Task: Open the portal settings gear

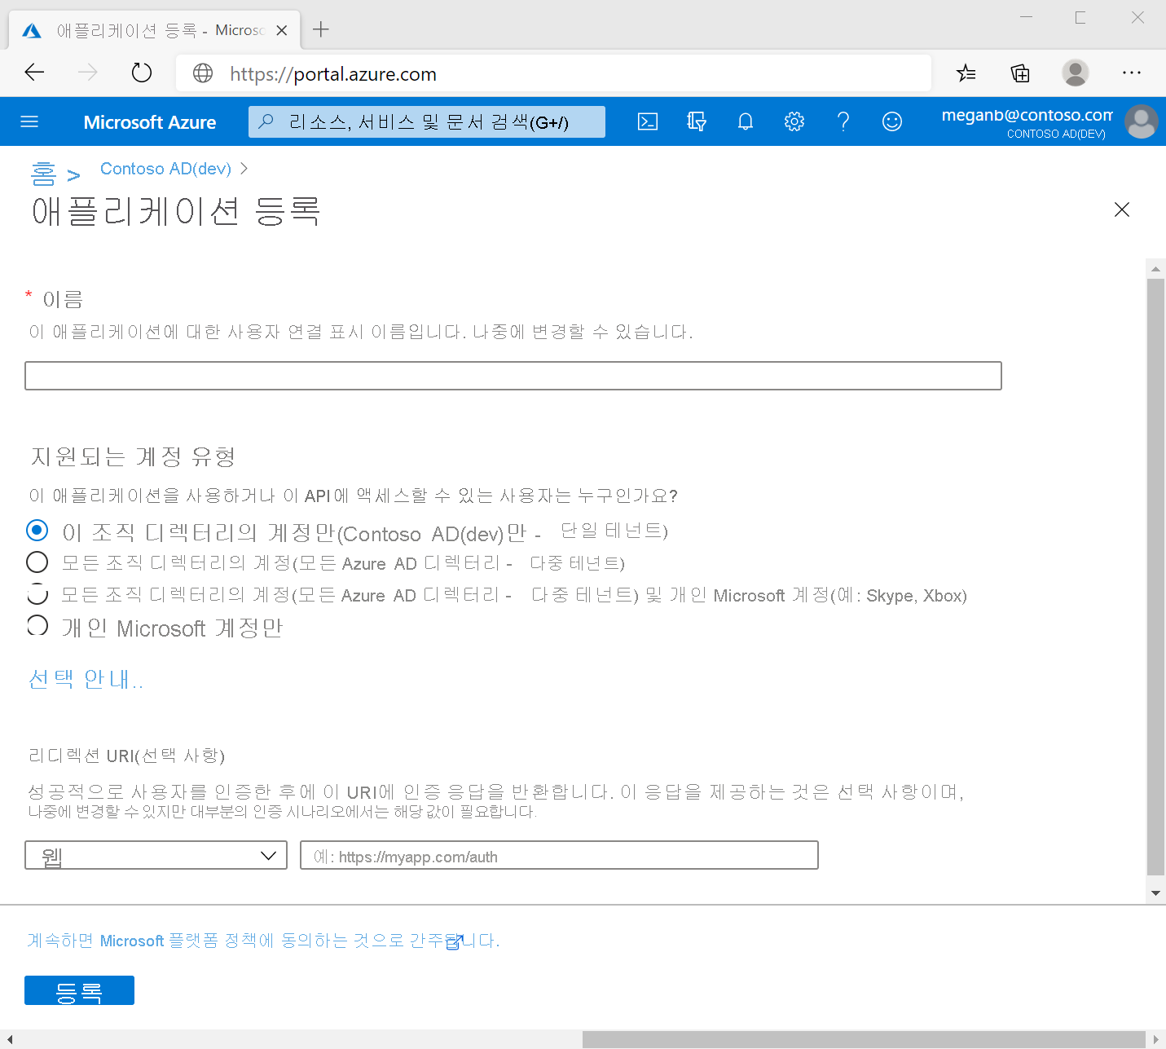Action: point(794,121)
